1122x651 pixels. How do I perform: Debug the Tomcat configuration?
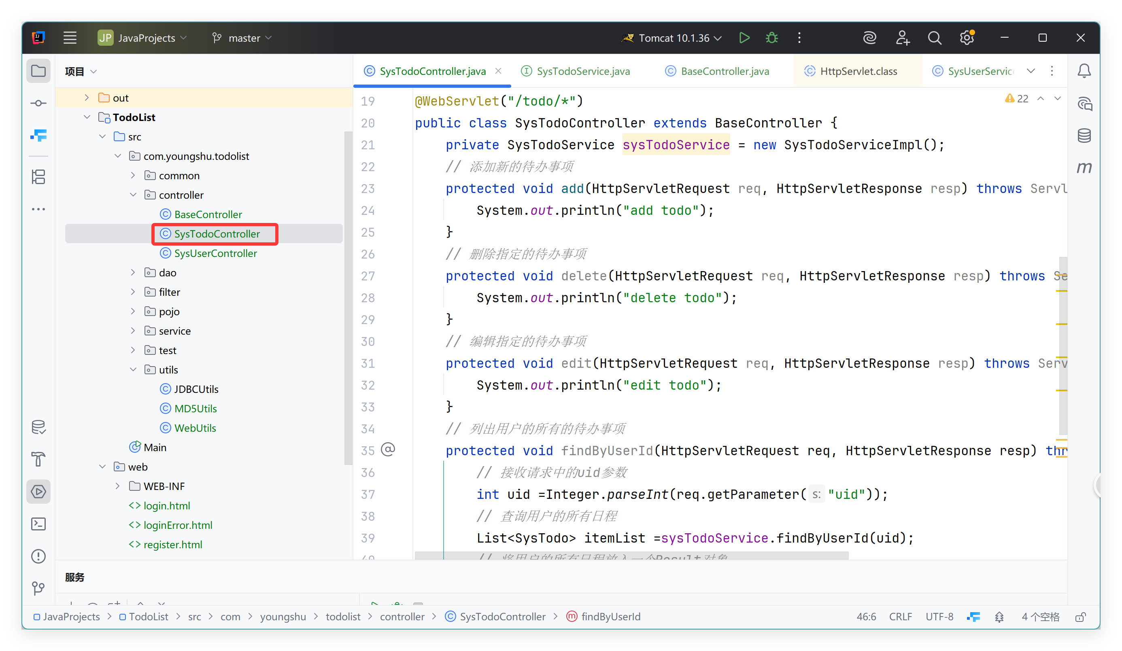coord(771,38)
